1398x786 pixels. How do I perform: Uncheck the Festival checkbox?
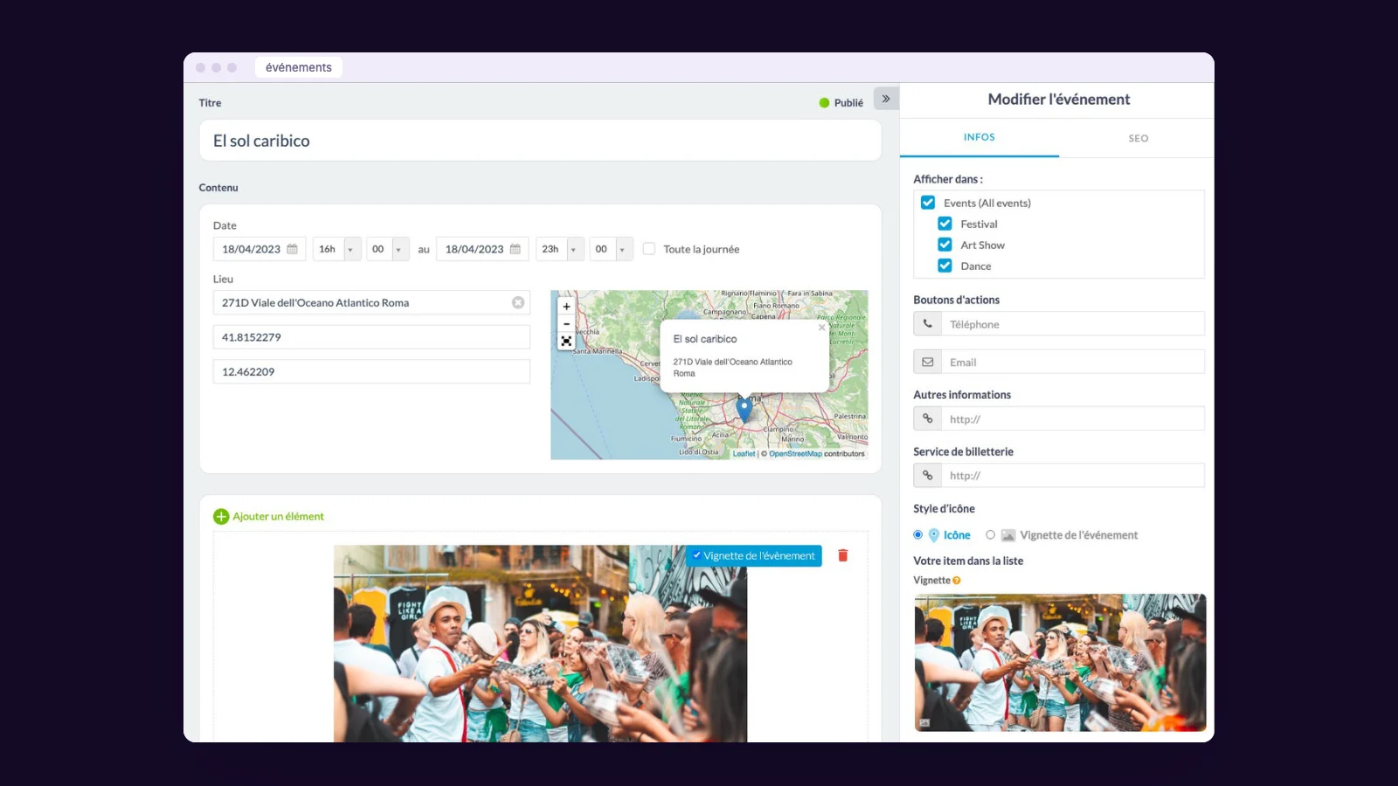pyautogui.click(x=945, y=224)
